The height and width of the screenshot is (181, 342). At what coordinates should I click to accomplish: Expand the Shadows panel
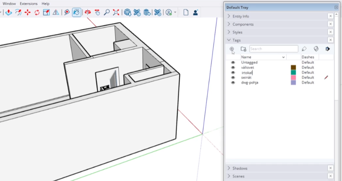pos(240,168)
